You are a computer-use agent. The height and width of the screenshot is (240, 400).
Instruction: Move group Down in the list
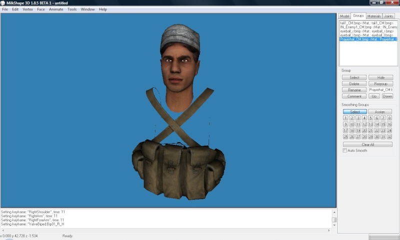[x=387, y=96]
